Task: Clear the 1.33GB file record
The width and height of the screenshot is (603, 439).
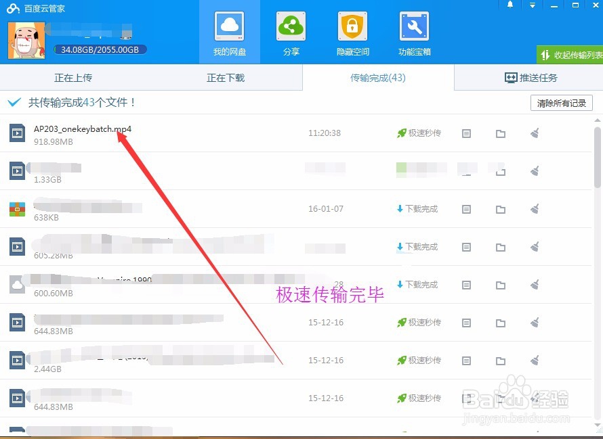Action: coord(535,170)
